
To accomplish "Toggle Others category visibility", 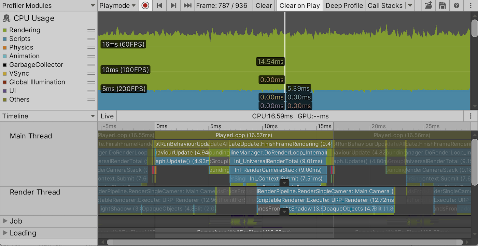I will tap(4, 99).
